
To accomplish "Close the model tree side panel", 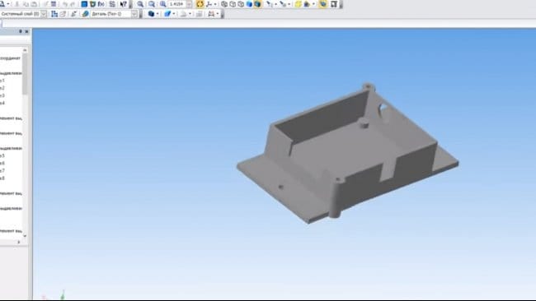I will pos(26,31).
